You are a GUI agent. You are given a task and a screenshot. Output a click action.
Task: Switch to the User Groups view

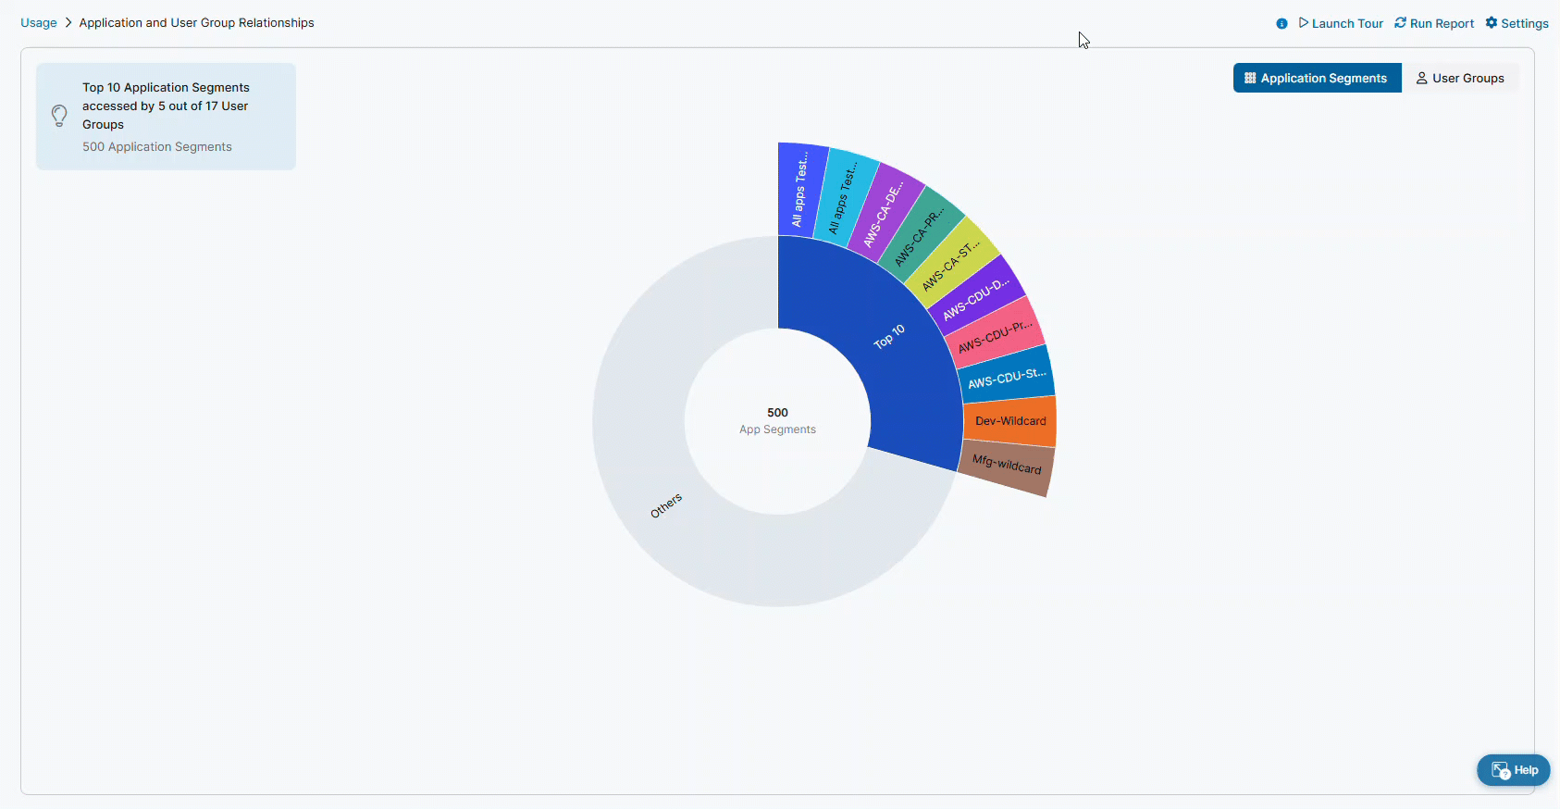[x=1460, y=78]
